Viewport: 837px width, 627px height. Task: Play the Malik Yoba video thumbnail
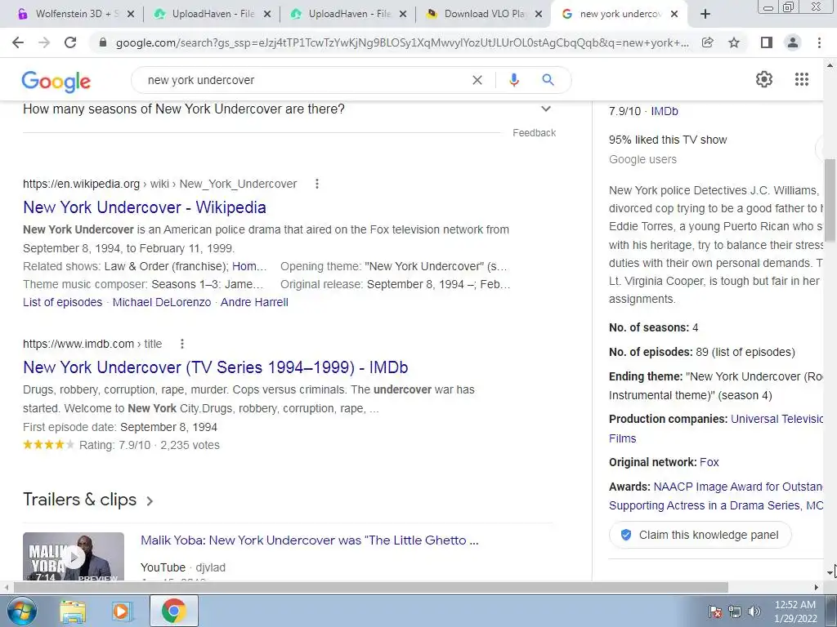pos(74,556)
